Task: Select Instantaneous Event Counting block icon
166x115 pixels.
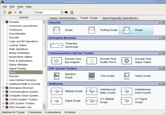Action: [127, 91]
